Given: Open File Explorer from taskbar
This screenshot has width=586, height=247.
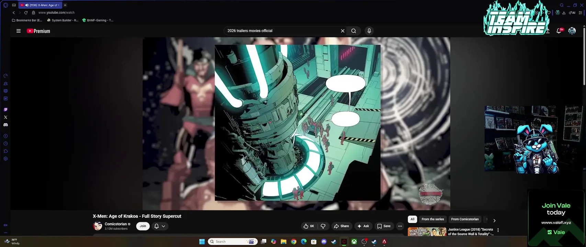Looking at the screenshot, I should (x=283, y=242).
